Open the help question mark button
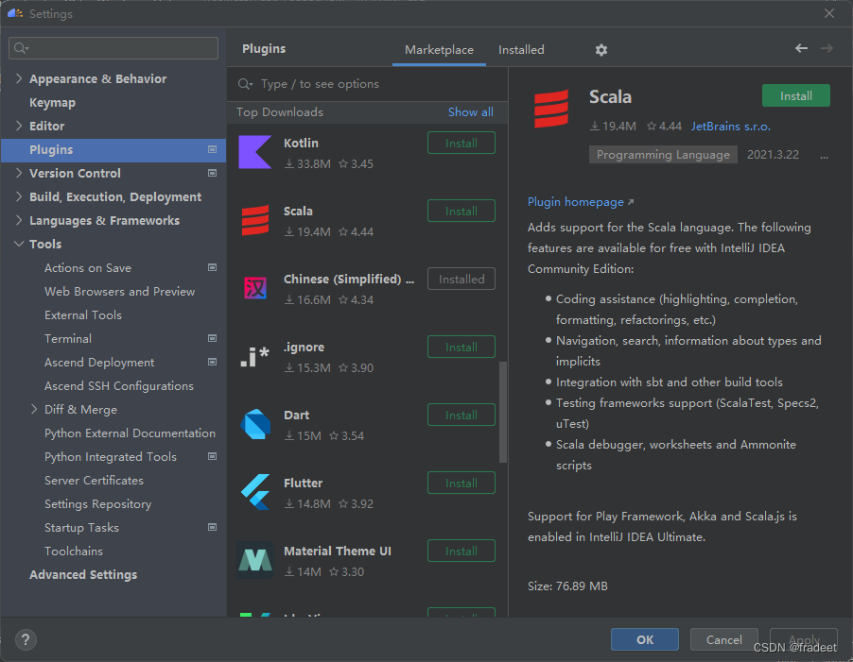 tap(26, 639)
